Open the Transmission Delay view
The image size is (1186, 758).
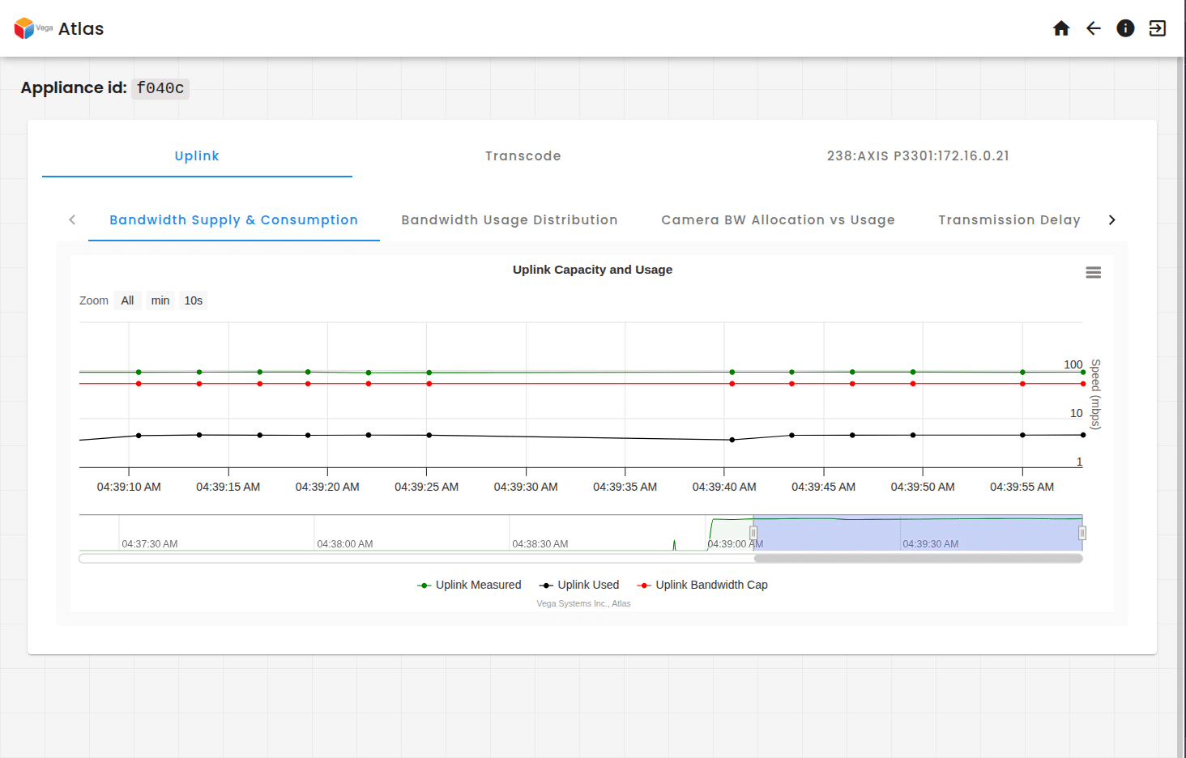click(x=1009, y=219)
